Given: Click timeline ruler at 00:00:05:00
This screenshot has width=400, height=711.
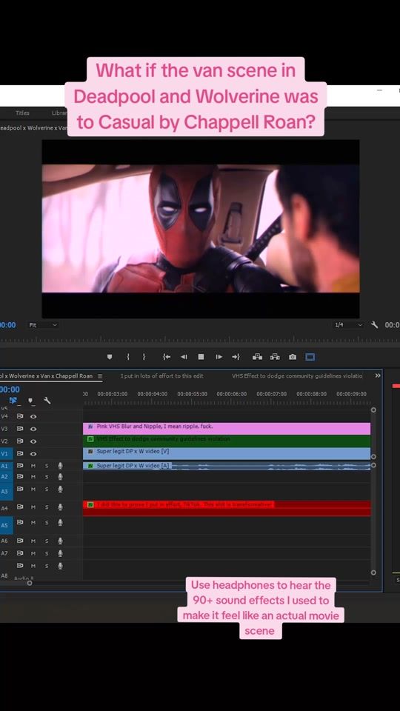Looking at the screenshot, I should 193,394.
